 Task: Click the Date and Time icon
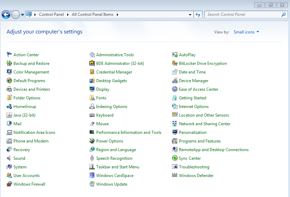174,72
